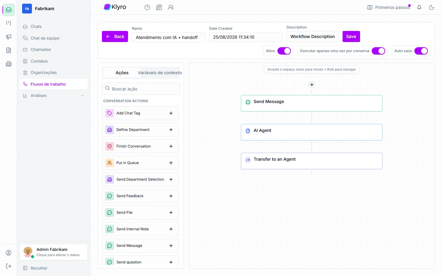Open Contatos in sidebar
Screen dimensions: 442x276
tap(54, 61)
